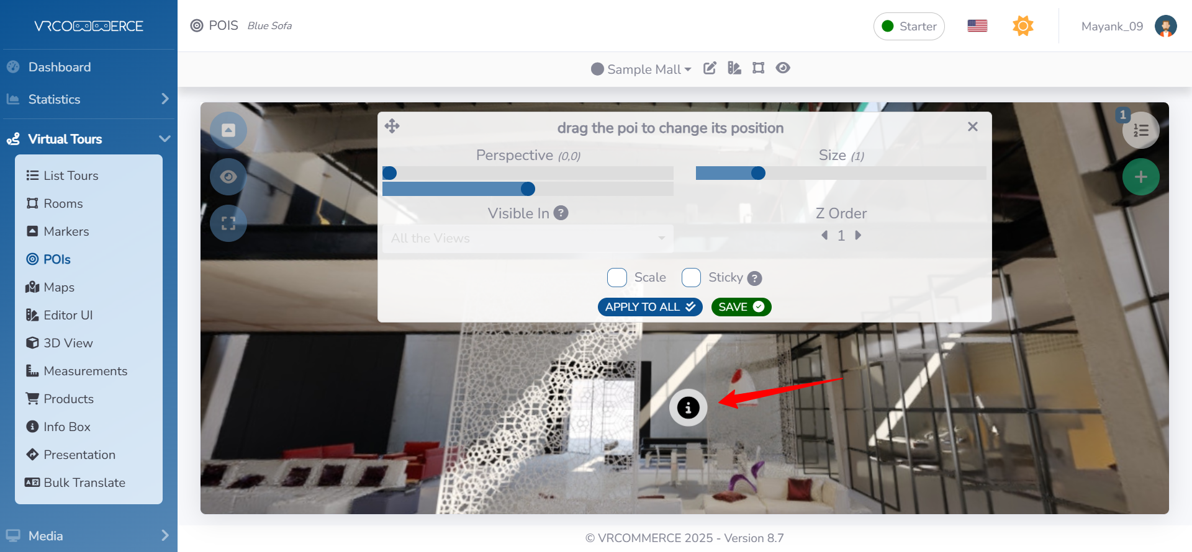This screenshot has height=552, width=1192.
Task: Click the eye preview icon in top toolbar
Action: tap(783, 68)
